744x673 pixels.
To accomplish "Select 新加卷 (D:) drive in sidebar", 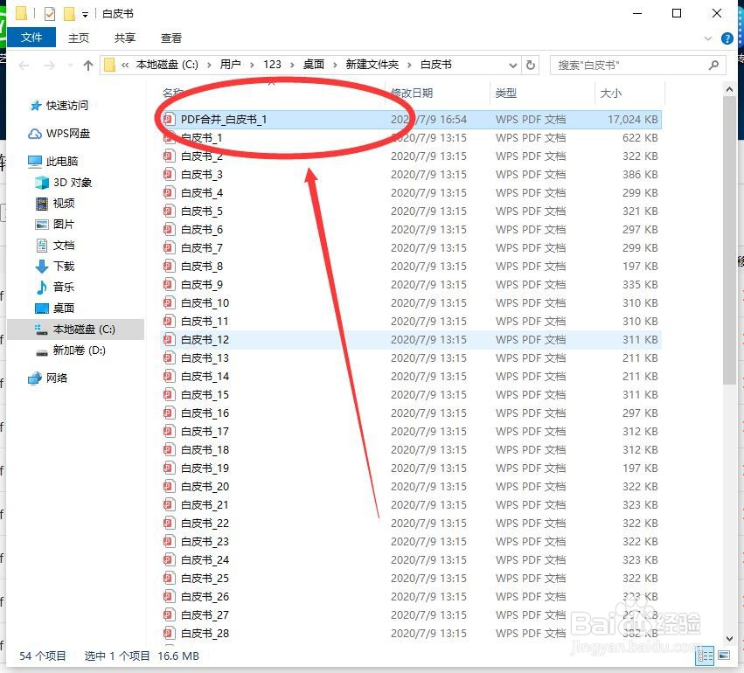I will [x=71, y=350].
